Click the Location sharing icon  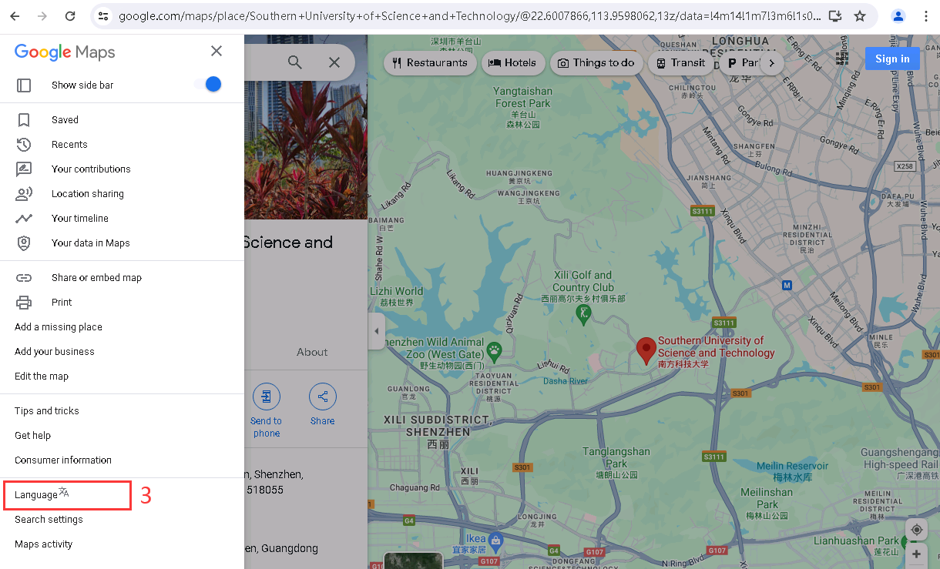(24, 194)
